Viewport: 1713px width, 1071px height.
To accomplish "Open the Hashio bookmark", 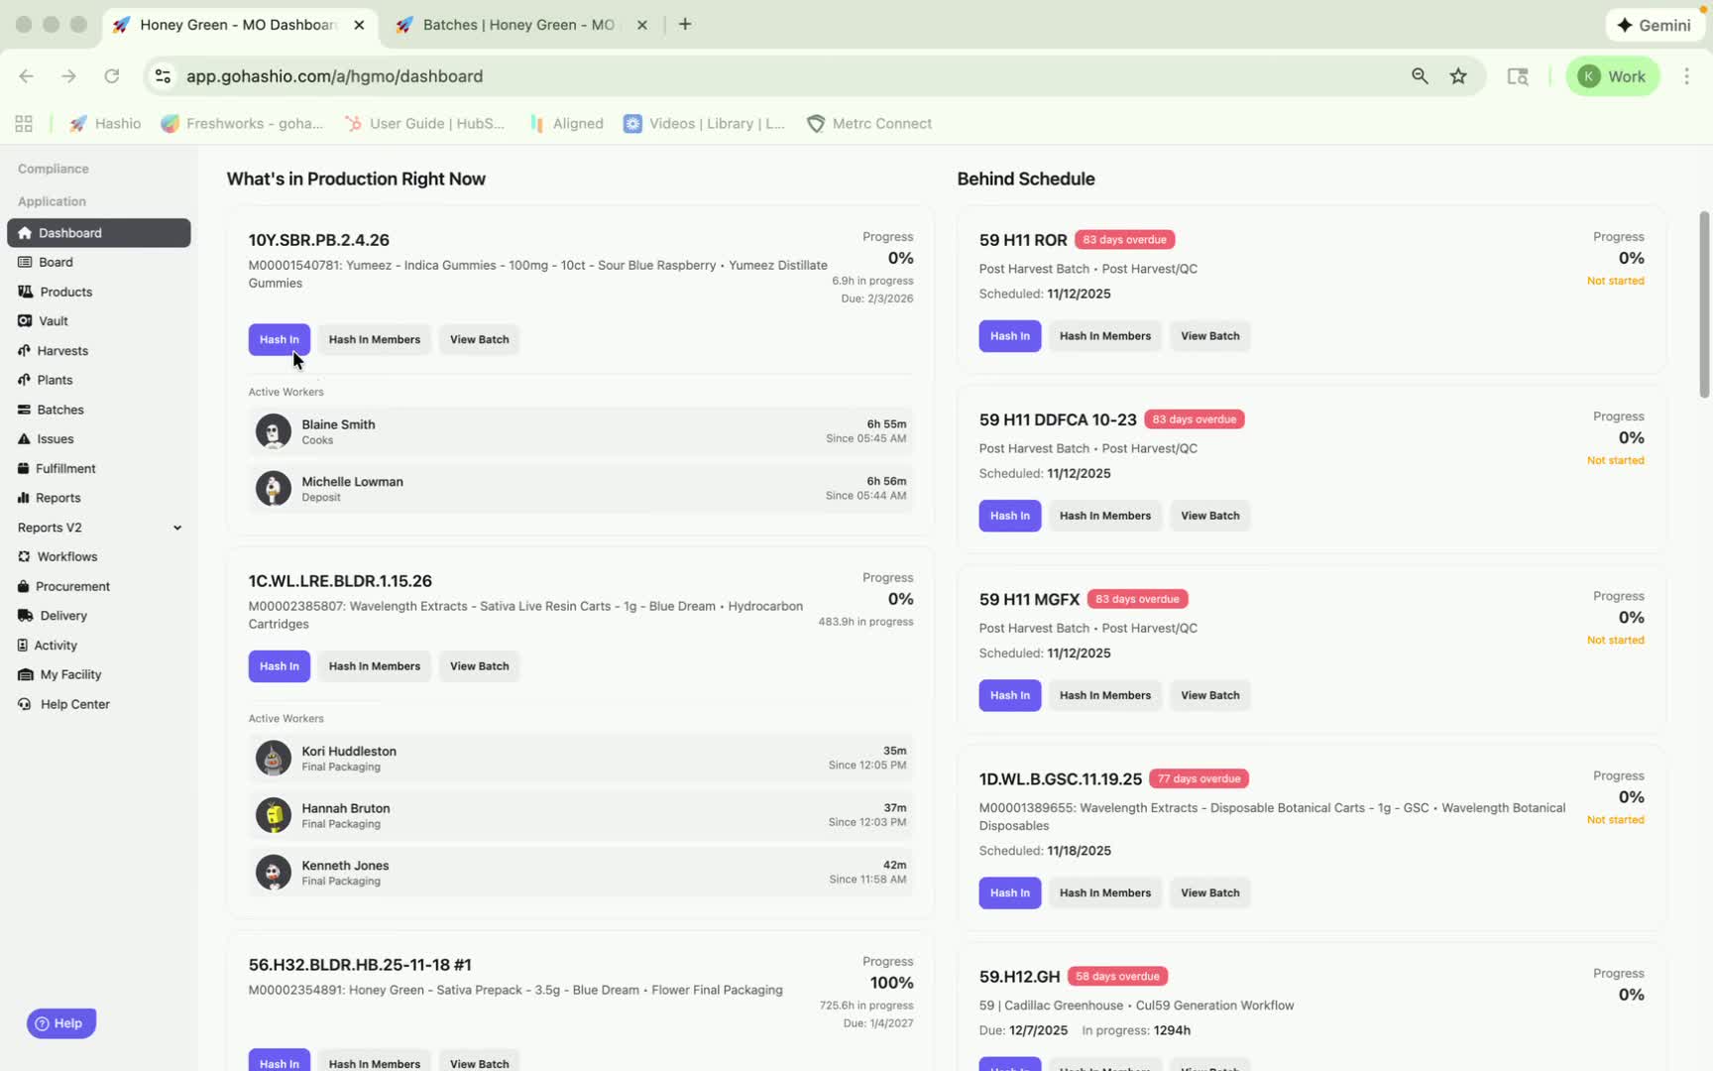I will [105, 124].
